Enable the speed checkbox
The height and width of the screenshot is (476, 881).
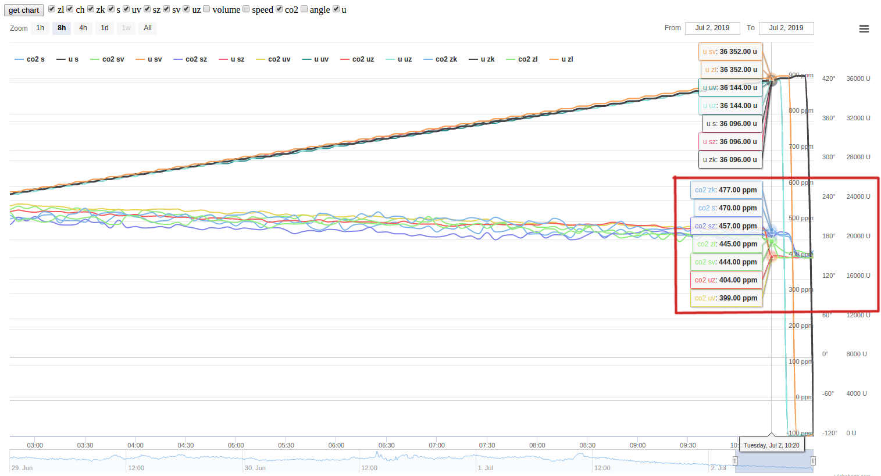[x=246, y=9]
